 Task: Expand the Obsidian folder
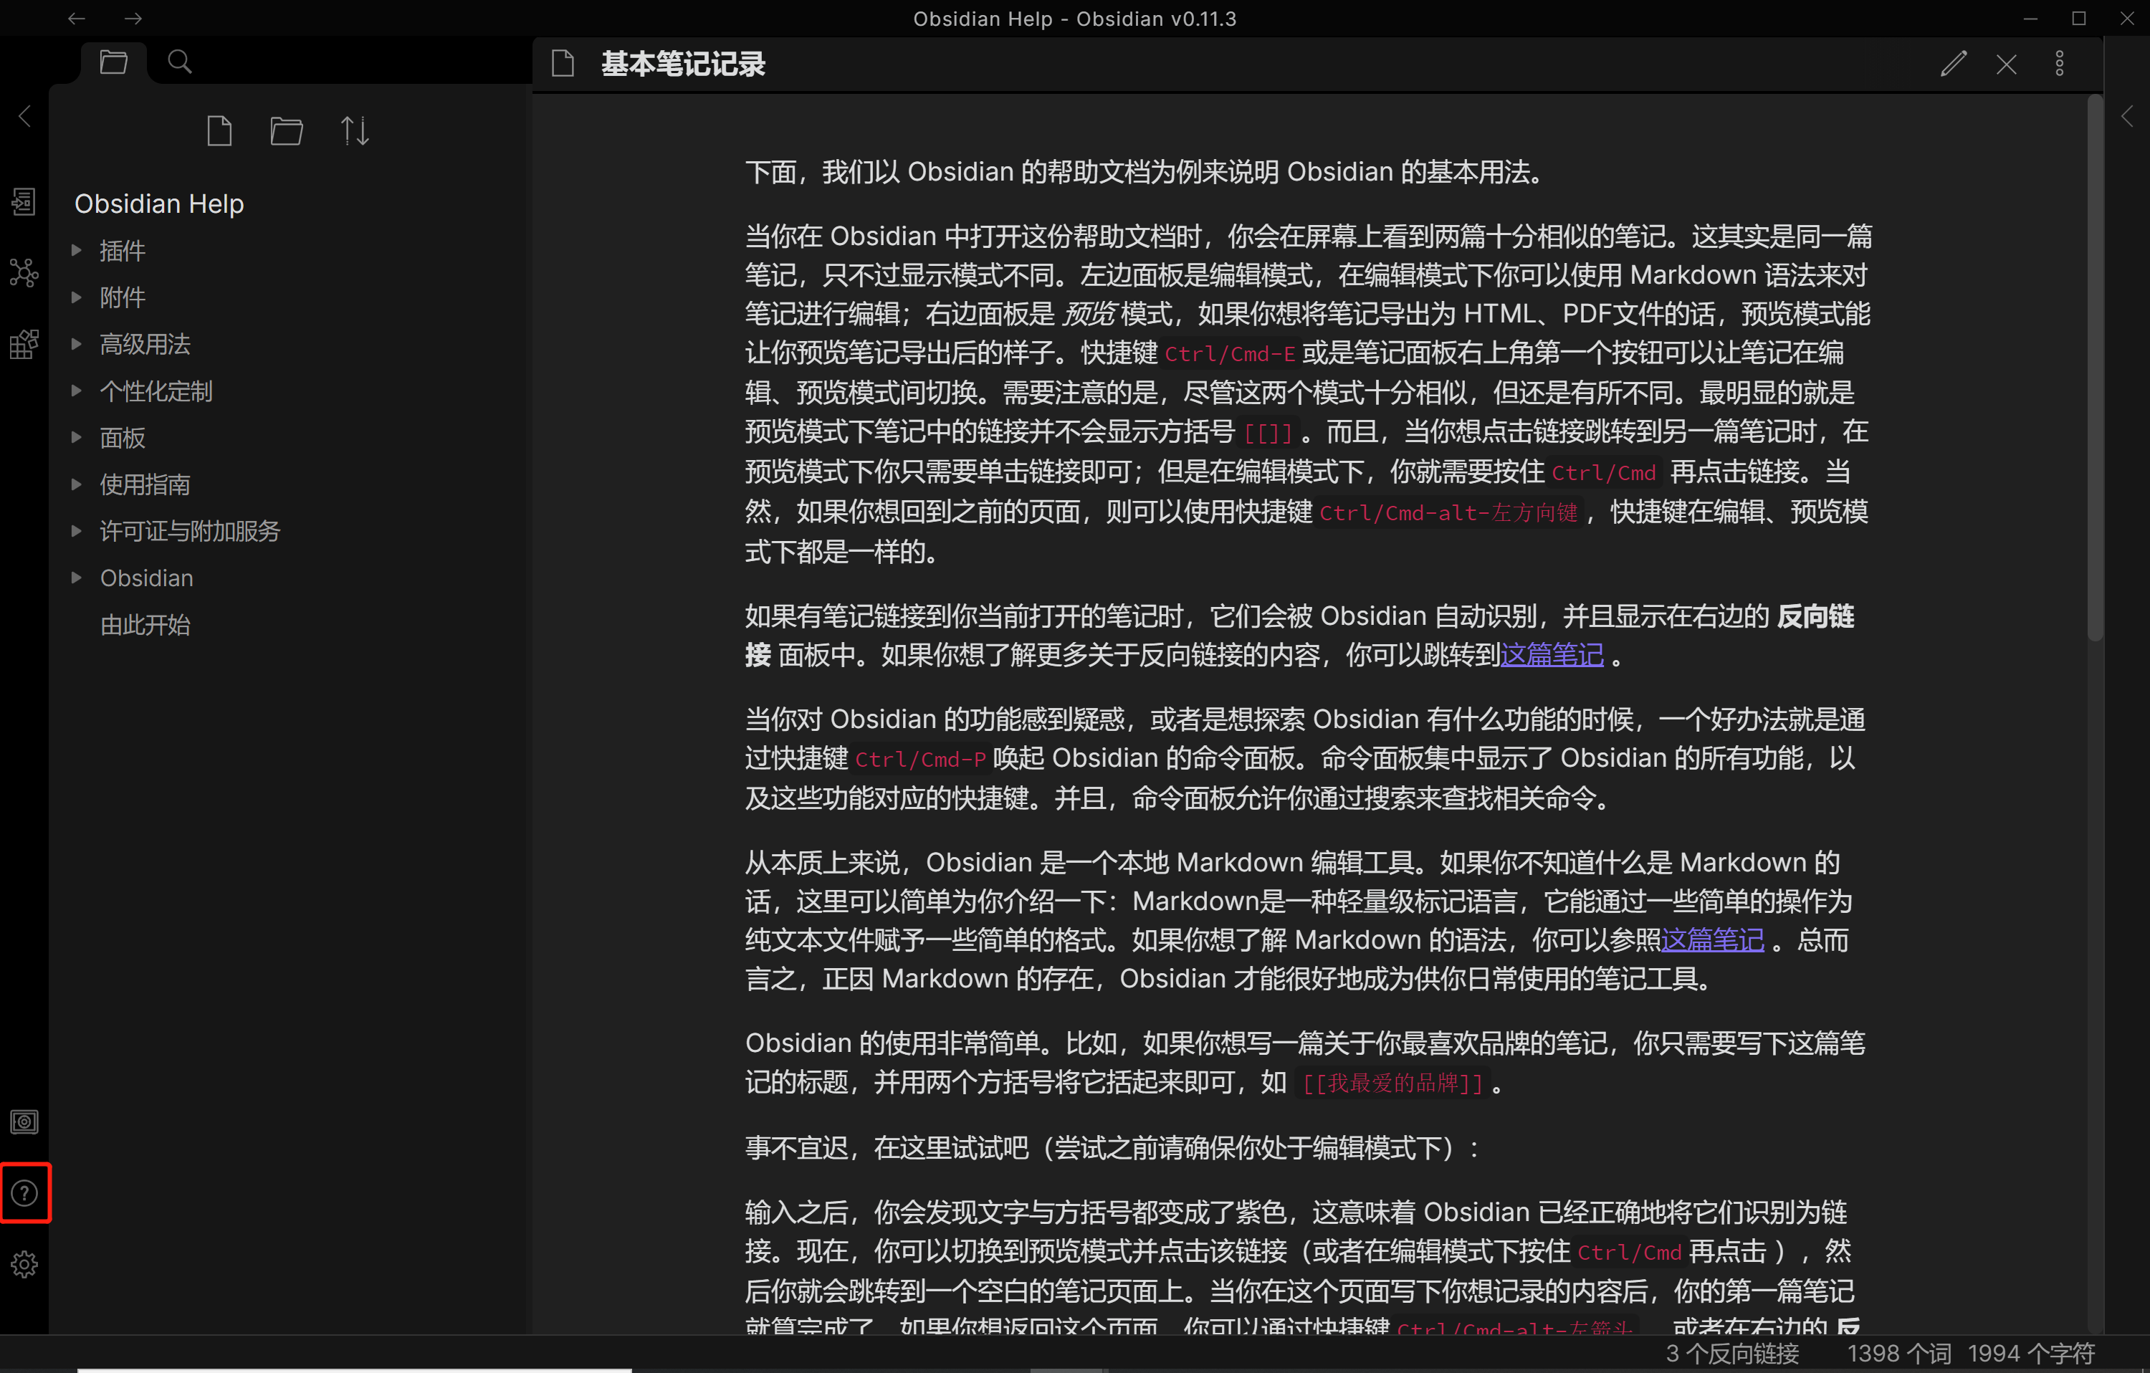point(77,578)
